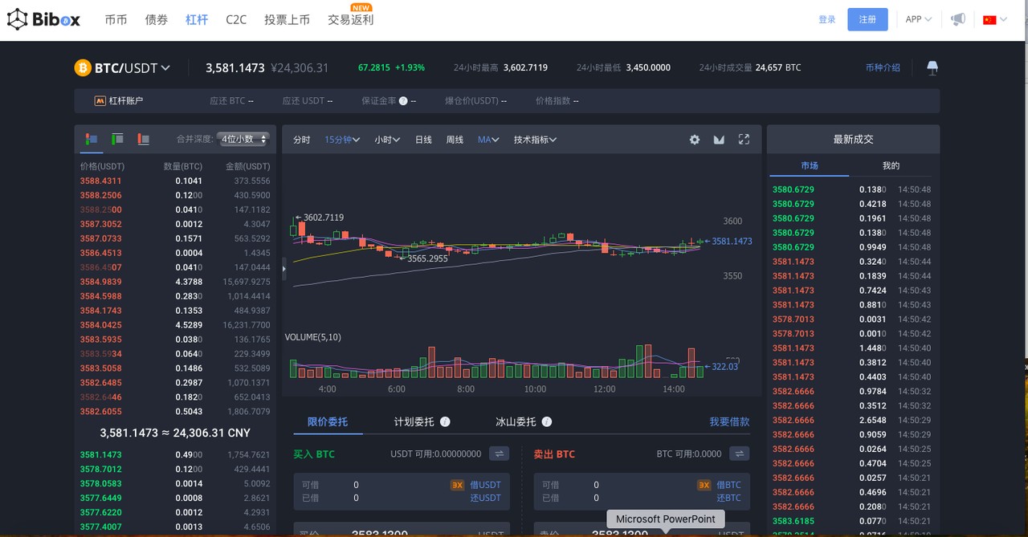
Task: Switch to the 我的 trades tab
Action: tap(891, 165)
